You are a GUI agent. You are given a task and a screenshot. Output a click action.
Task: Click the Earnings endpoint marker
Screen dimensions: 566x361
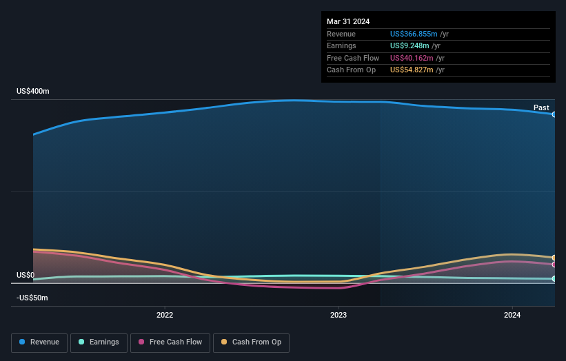[x=554, y=278]
